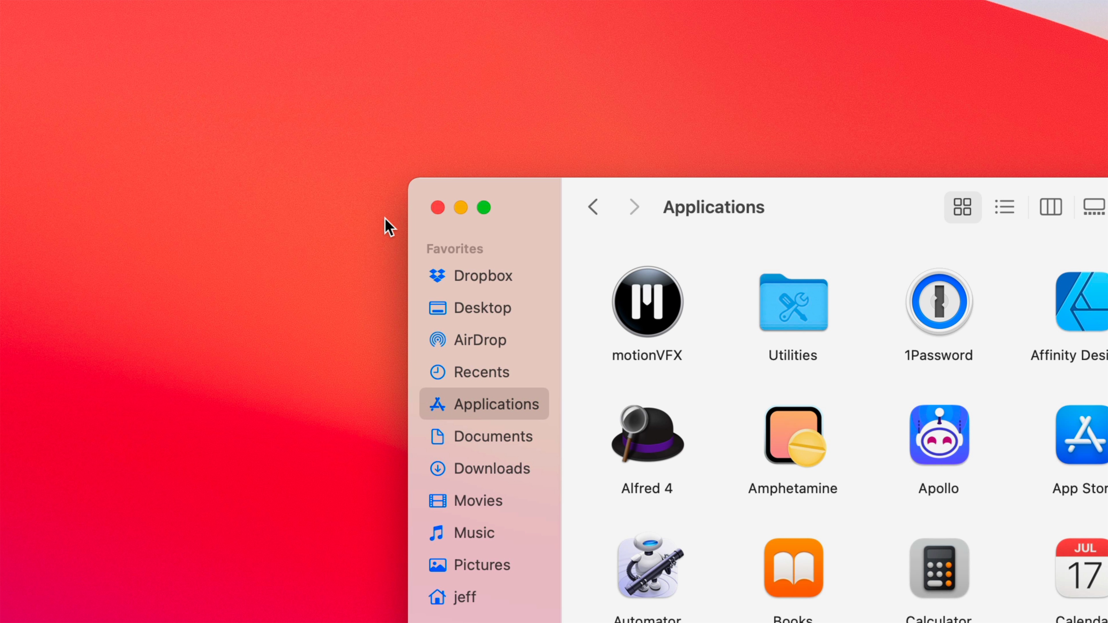Open the jeff home folder

484,597
